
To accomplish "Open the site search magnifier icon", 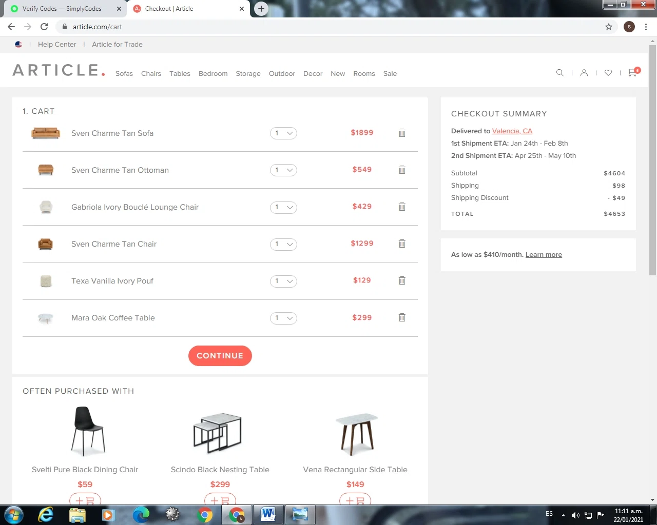I will [560, 73].
